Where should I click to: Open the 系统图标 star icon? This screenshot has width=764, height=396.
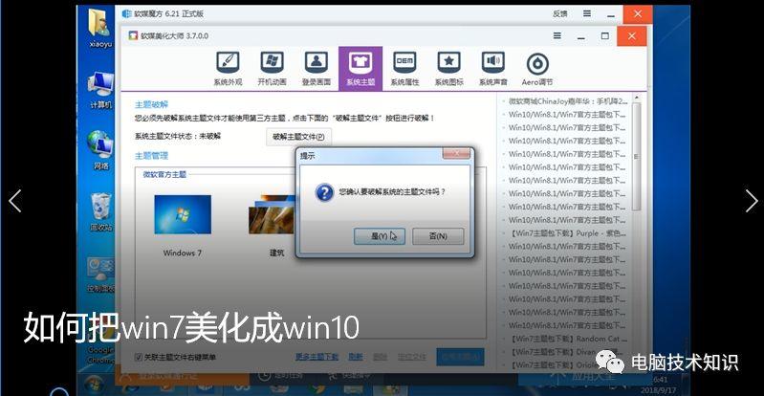tap(448, 69)
